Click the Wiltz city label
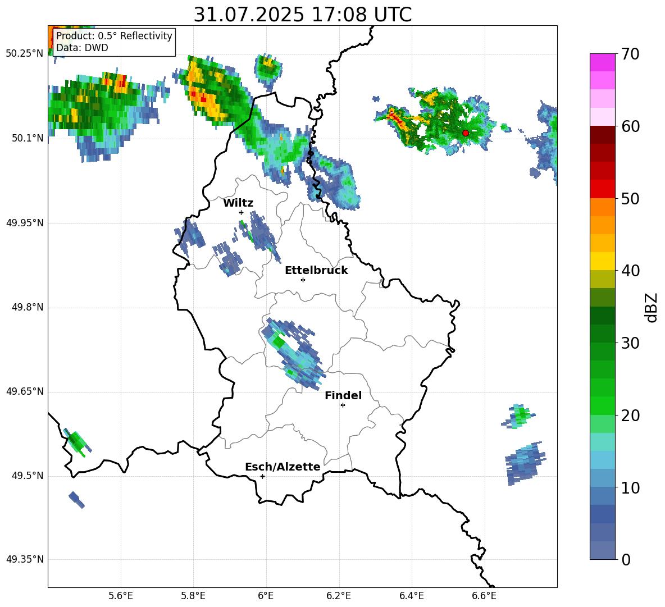 (238, 203)
